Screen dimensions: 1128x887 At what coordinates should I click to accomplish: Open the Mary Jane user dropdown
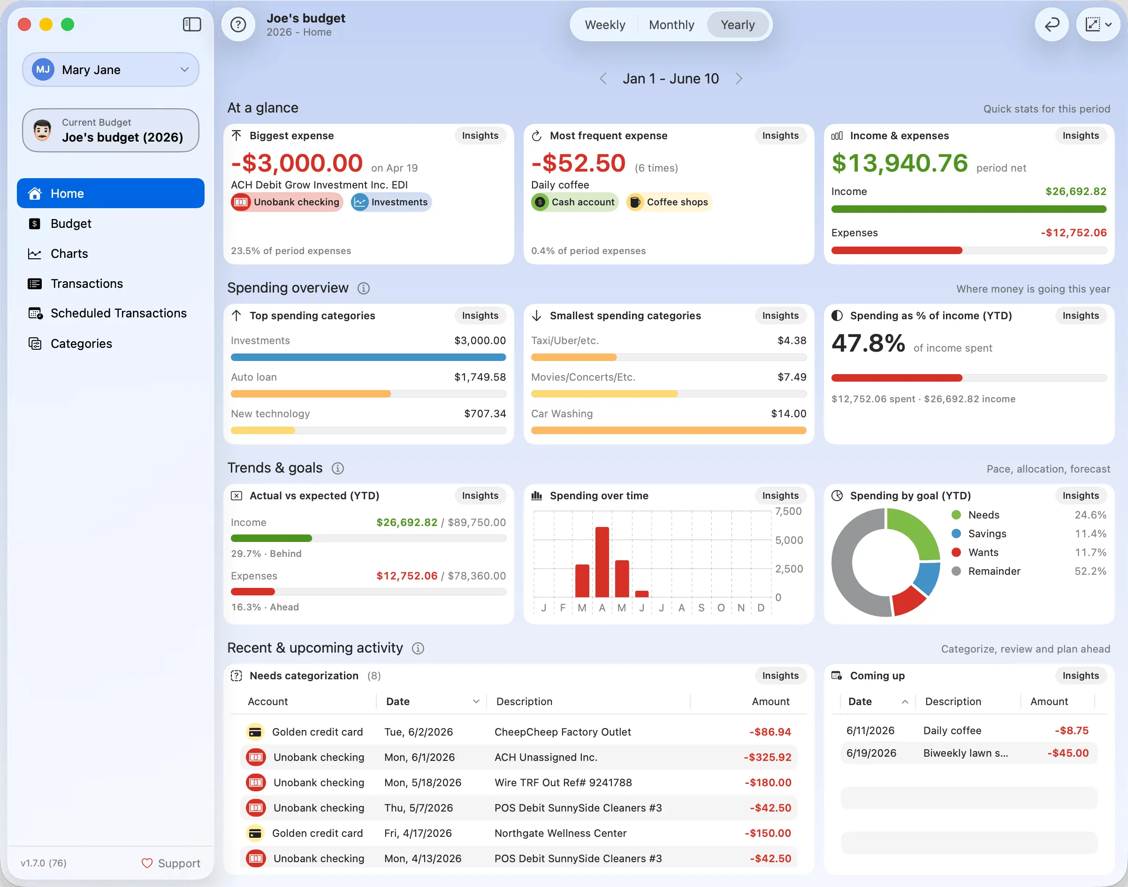point(111,69)
